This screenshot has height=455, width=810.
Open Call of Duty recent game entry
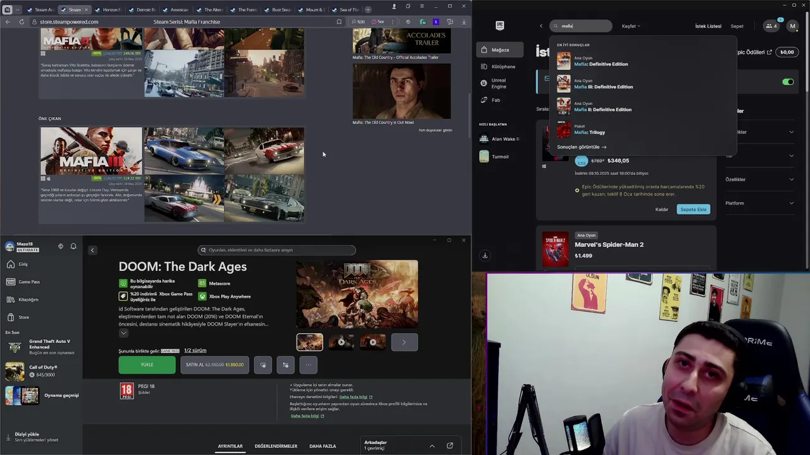[x=41, y=371]
